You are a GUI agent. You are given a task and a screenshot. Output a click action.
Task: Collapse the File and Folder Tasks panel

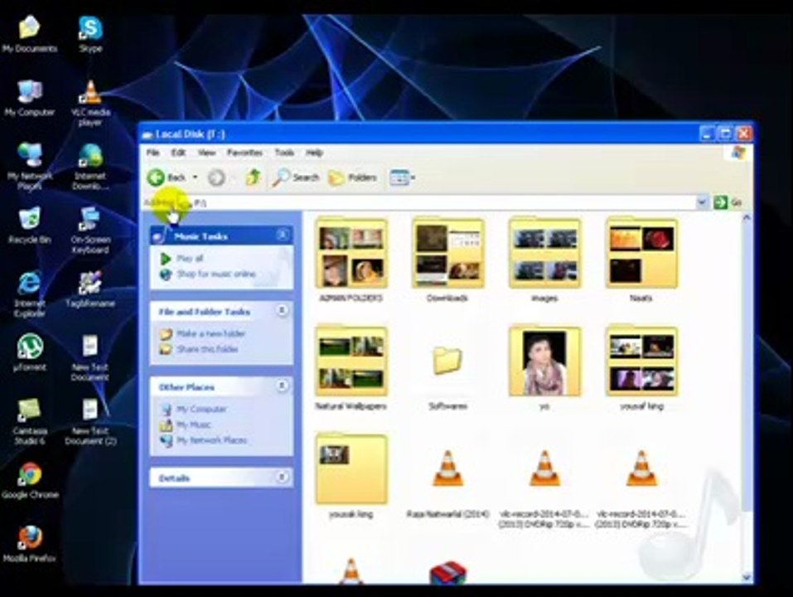pos(283,310)
